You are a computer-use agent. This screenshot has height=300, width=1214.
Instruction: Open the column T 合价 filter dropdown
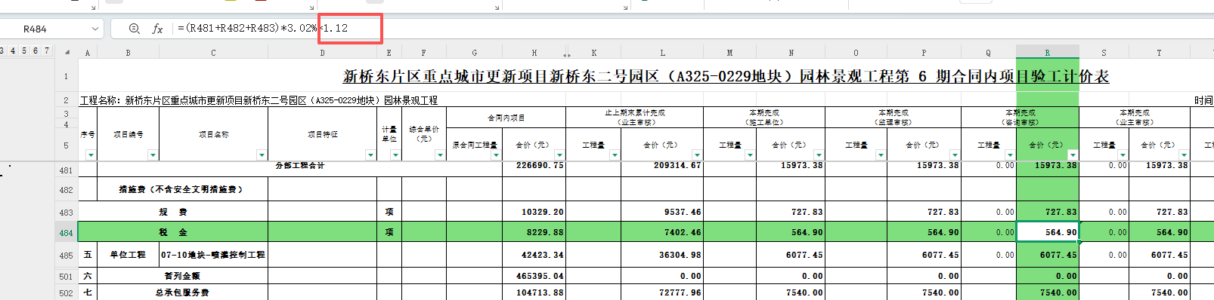[x=1185, y=155]
